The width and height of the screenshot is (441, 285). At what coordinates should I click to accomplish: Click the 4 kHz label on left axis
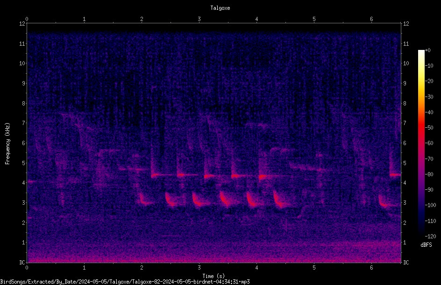pyautogui.click(x=24, y=183)
